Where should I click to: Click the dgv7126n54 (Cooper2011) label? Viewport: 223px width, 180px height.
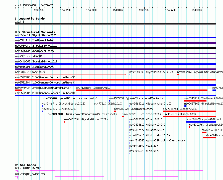click(x=180, y=109)
